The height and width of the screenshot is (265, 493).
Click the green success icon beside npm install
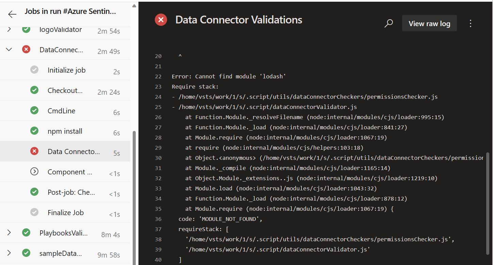(x=34, y=131)
